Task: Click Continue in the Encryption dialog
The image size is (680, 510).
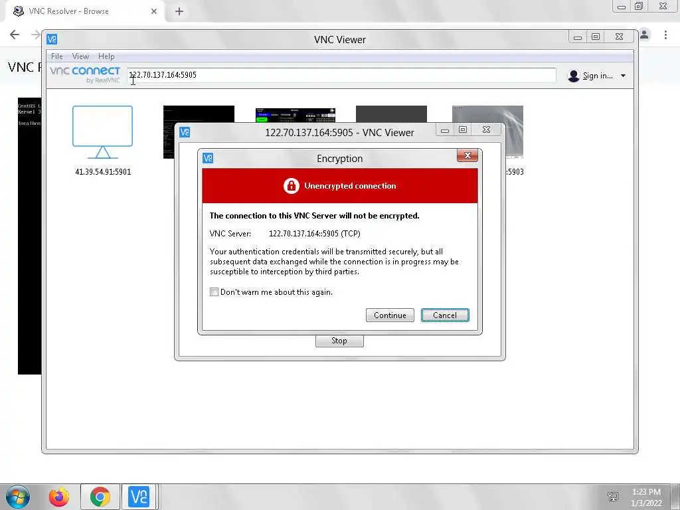Action: pyautogui.click(x=390, y=315)
